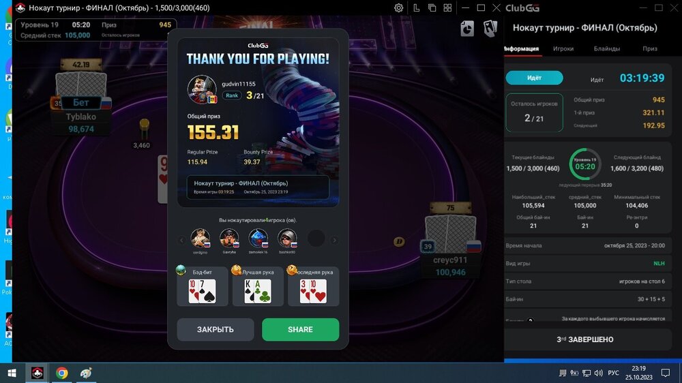Open the Paint icon in the taskbar
Viewport: 682px width, 383px height.
86,373
